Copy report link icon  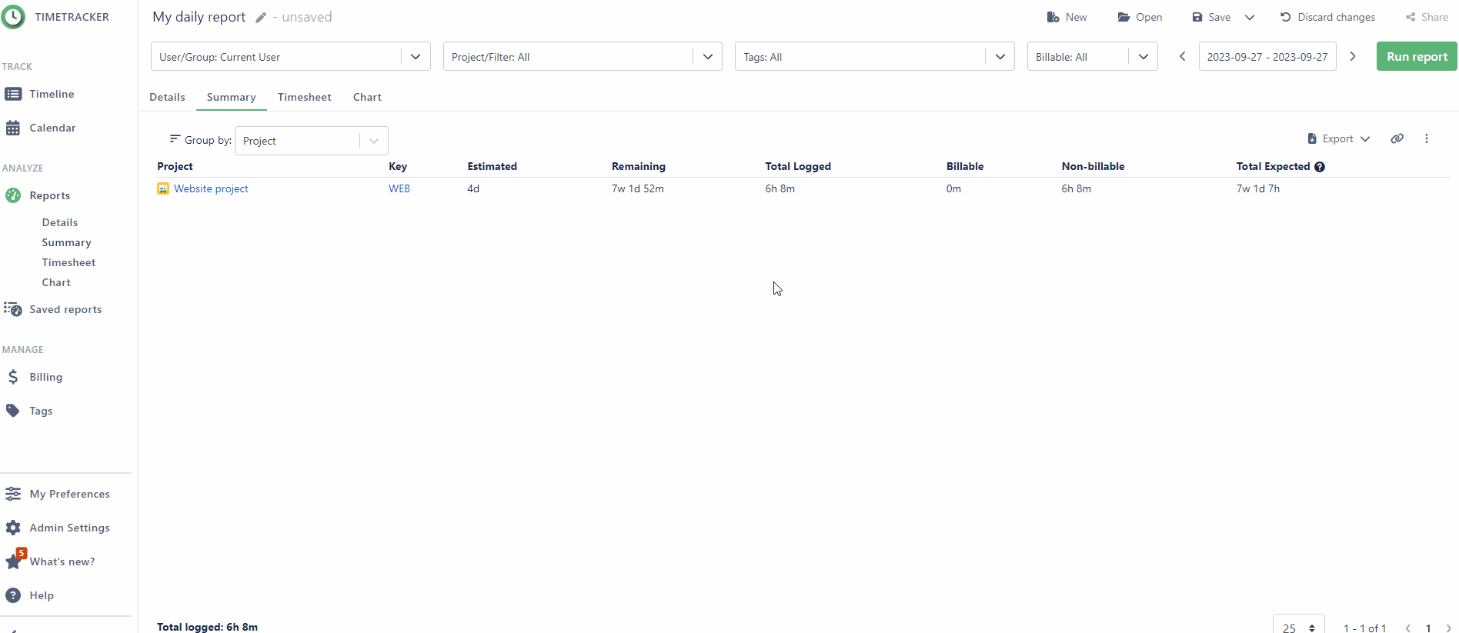tap(1397, 138)
